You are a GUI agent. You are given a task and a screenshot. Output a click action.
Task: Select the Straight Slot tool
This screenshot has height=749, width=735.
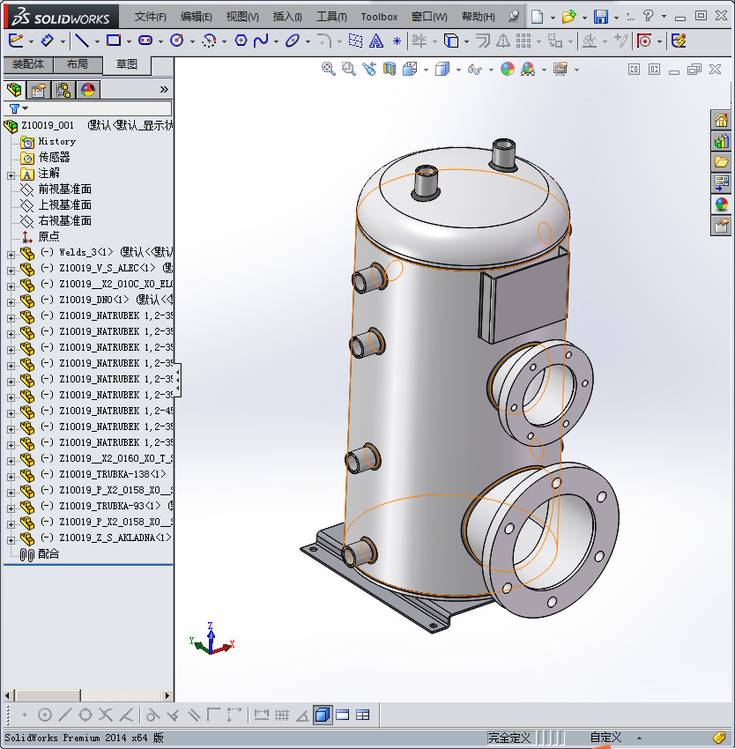[145, 41]
